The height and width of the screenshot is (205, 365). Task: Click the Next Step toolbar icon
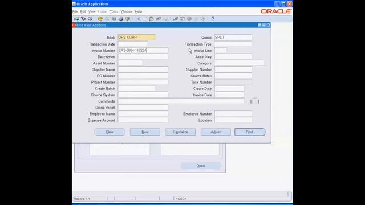click(x=107, y=19)
